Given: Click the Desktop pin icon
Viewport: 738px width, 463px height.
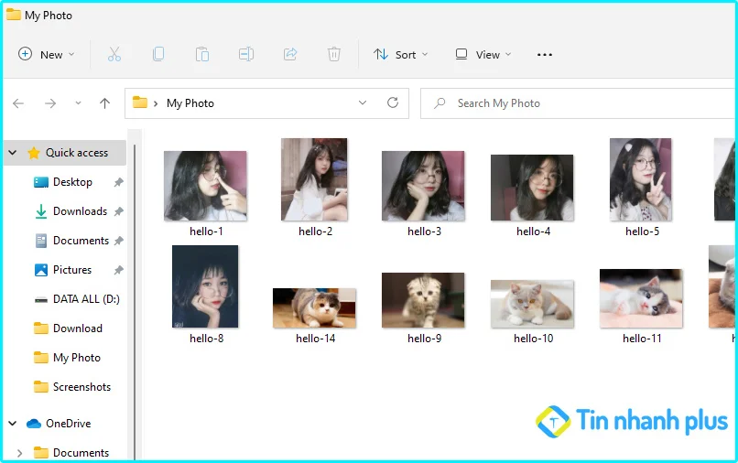Looking at the screenshot, I should click(x=119, y=182).
